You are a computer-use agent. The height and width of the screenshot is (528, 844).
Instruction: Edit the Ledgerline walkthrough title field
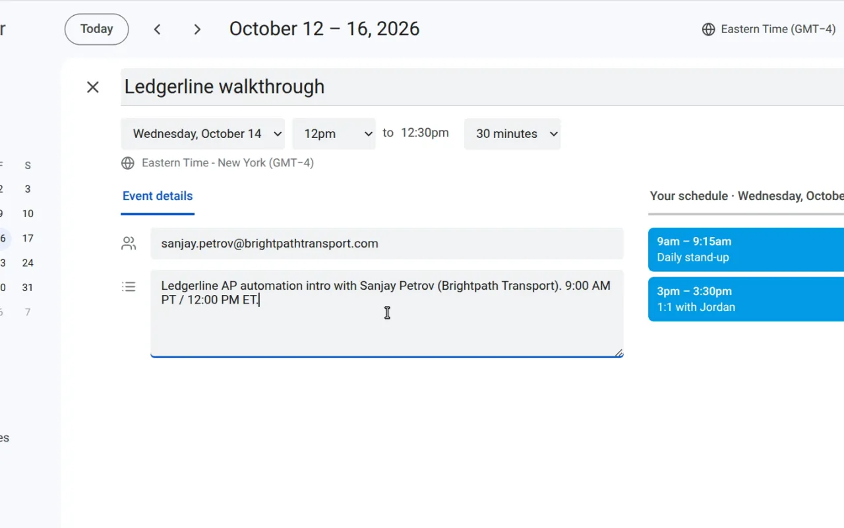[x=482, y=86]
